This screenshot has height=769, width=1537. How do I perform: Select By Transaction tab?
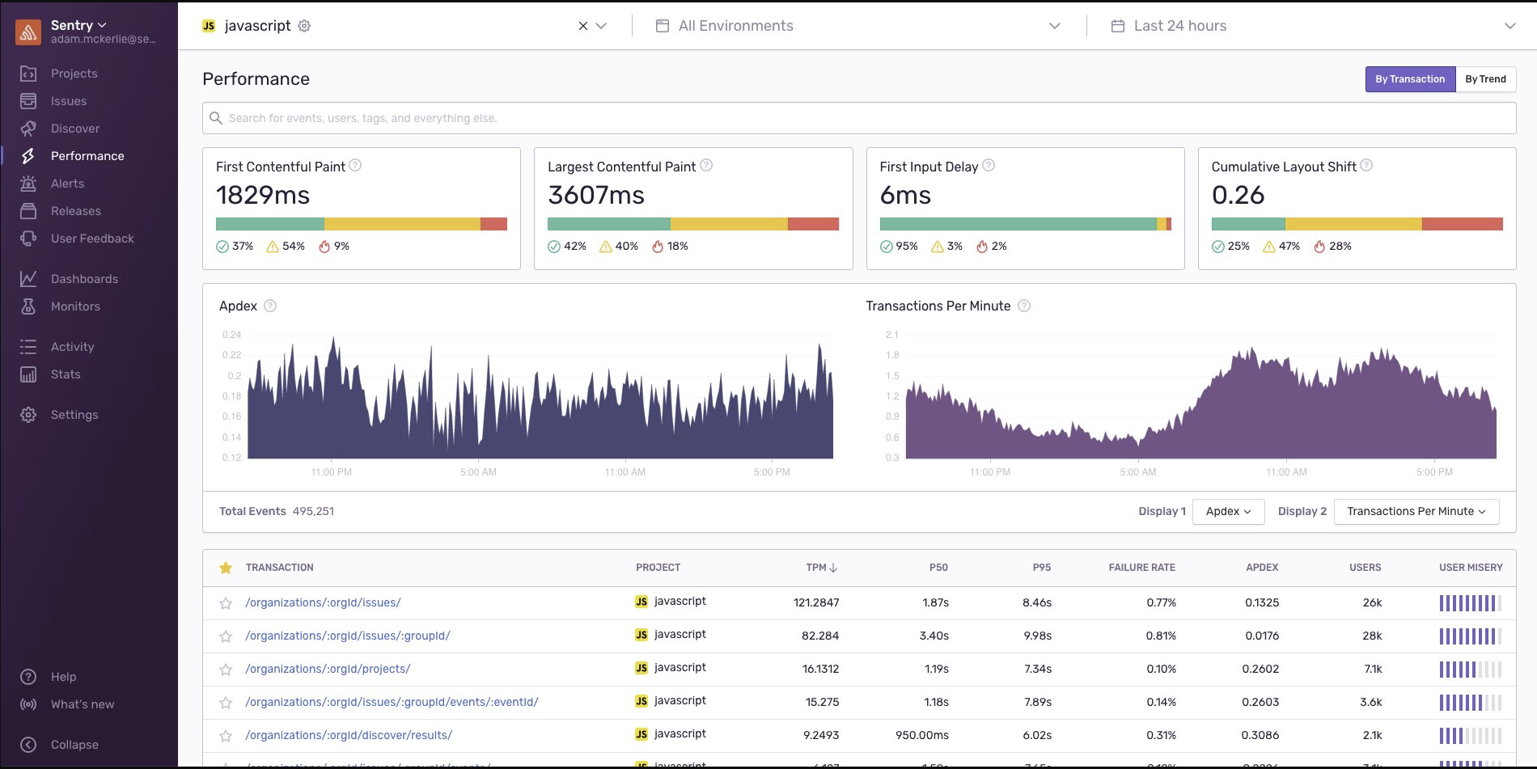(1409, 78)
